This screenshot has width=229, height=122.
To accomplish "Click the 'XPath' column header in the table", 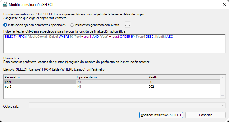I will [183, 78].
